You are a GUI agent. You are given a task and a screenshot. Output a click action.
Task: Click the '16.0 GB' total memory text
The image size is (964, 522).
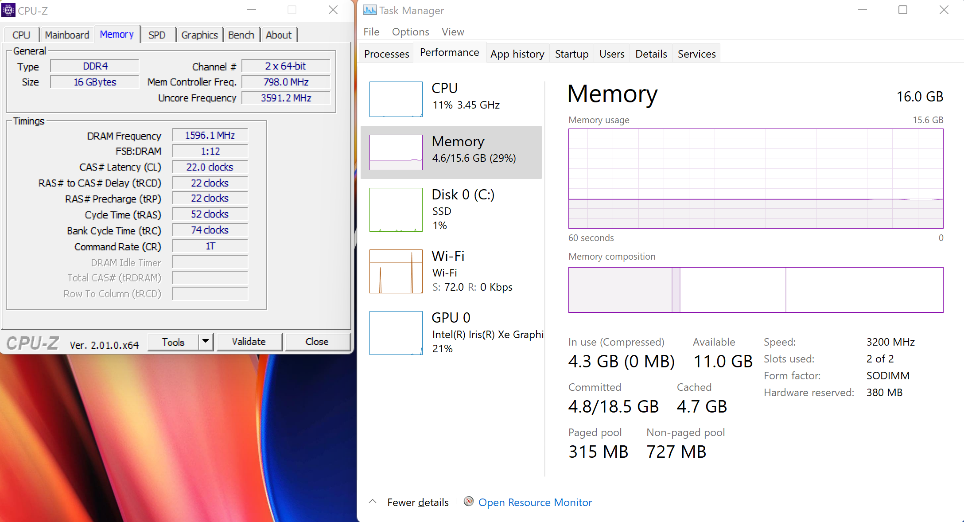[x=920, y=97]
